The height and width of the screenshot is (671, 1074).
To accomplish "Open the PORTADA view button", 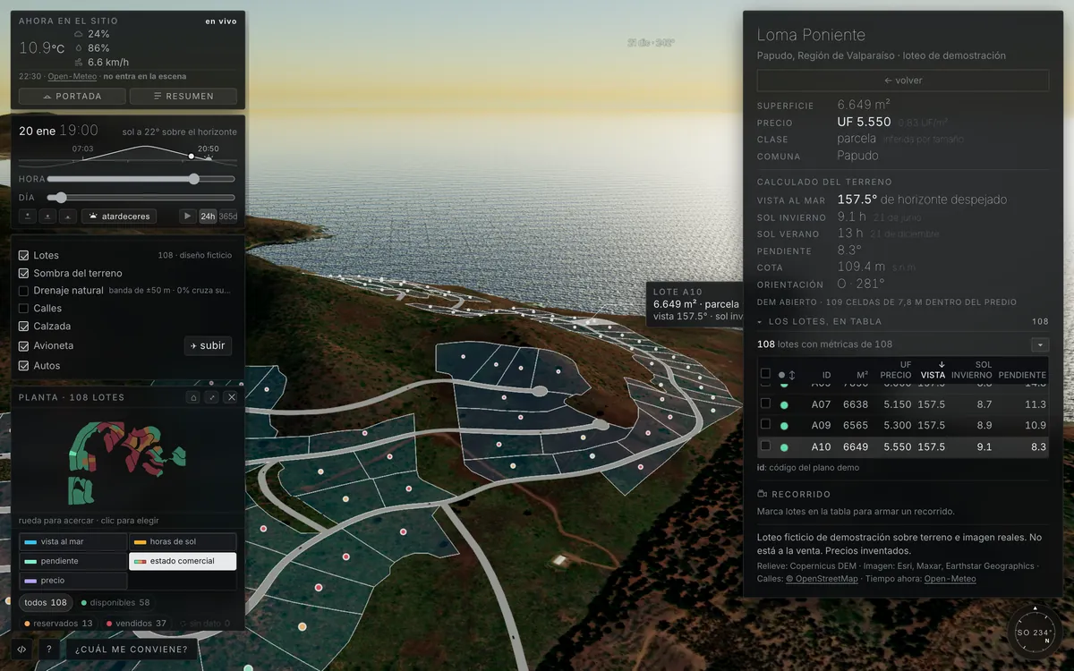I will [72, 96].
